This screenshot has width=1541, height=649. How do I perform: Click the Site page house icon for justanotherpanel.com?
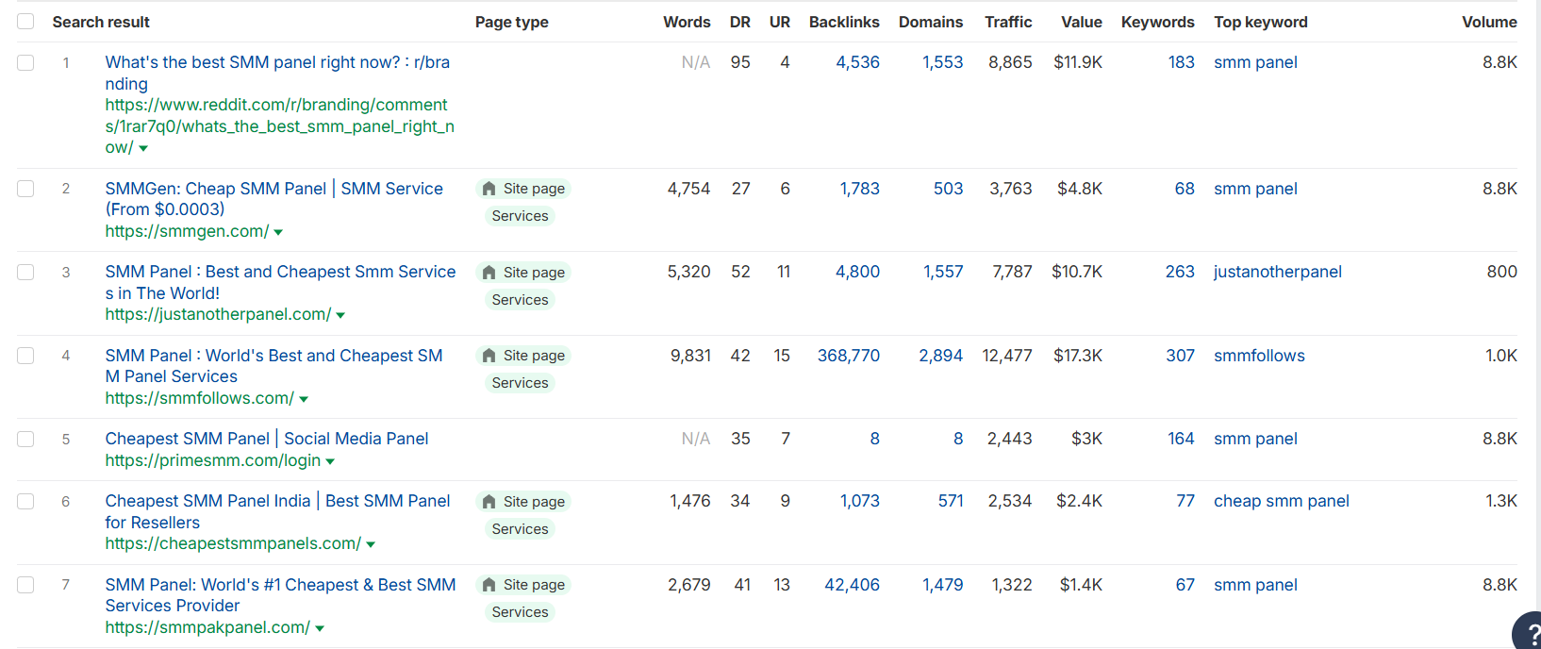(489, 273)
